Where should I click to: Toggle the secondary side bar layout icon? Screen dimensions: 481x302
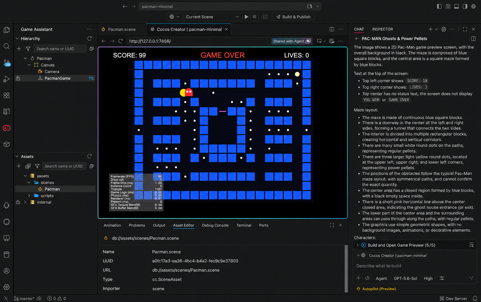pos(465,6)
